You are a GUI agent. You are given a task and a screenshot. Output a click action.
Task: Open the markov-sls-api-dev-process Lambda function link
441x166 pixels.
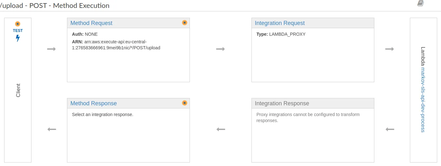pyautogui.click(x=423, y=100)
